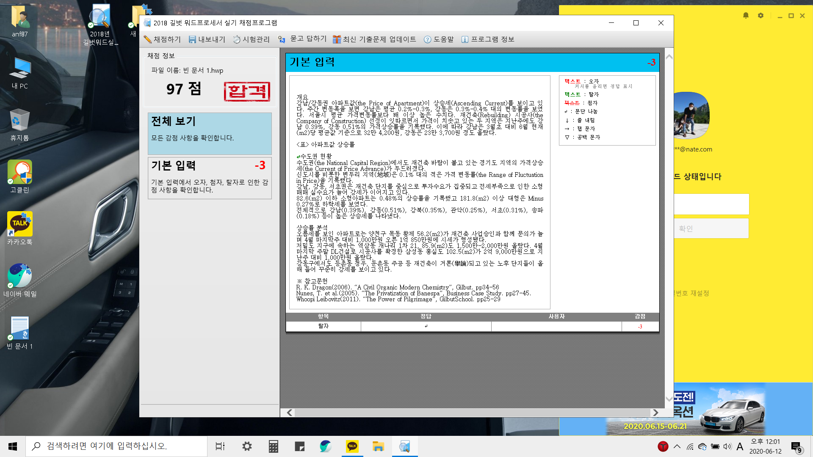
Task: Click the KakaoTalk notification bell icon
Action: 746,16
